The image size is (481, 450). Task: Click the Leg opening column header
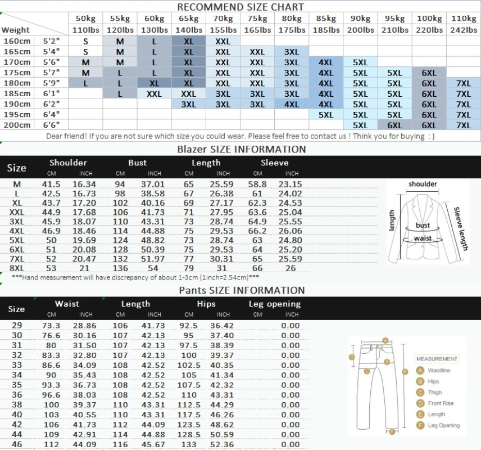(x=275, y=304)
